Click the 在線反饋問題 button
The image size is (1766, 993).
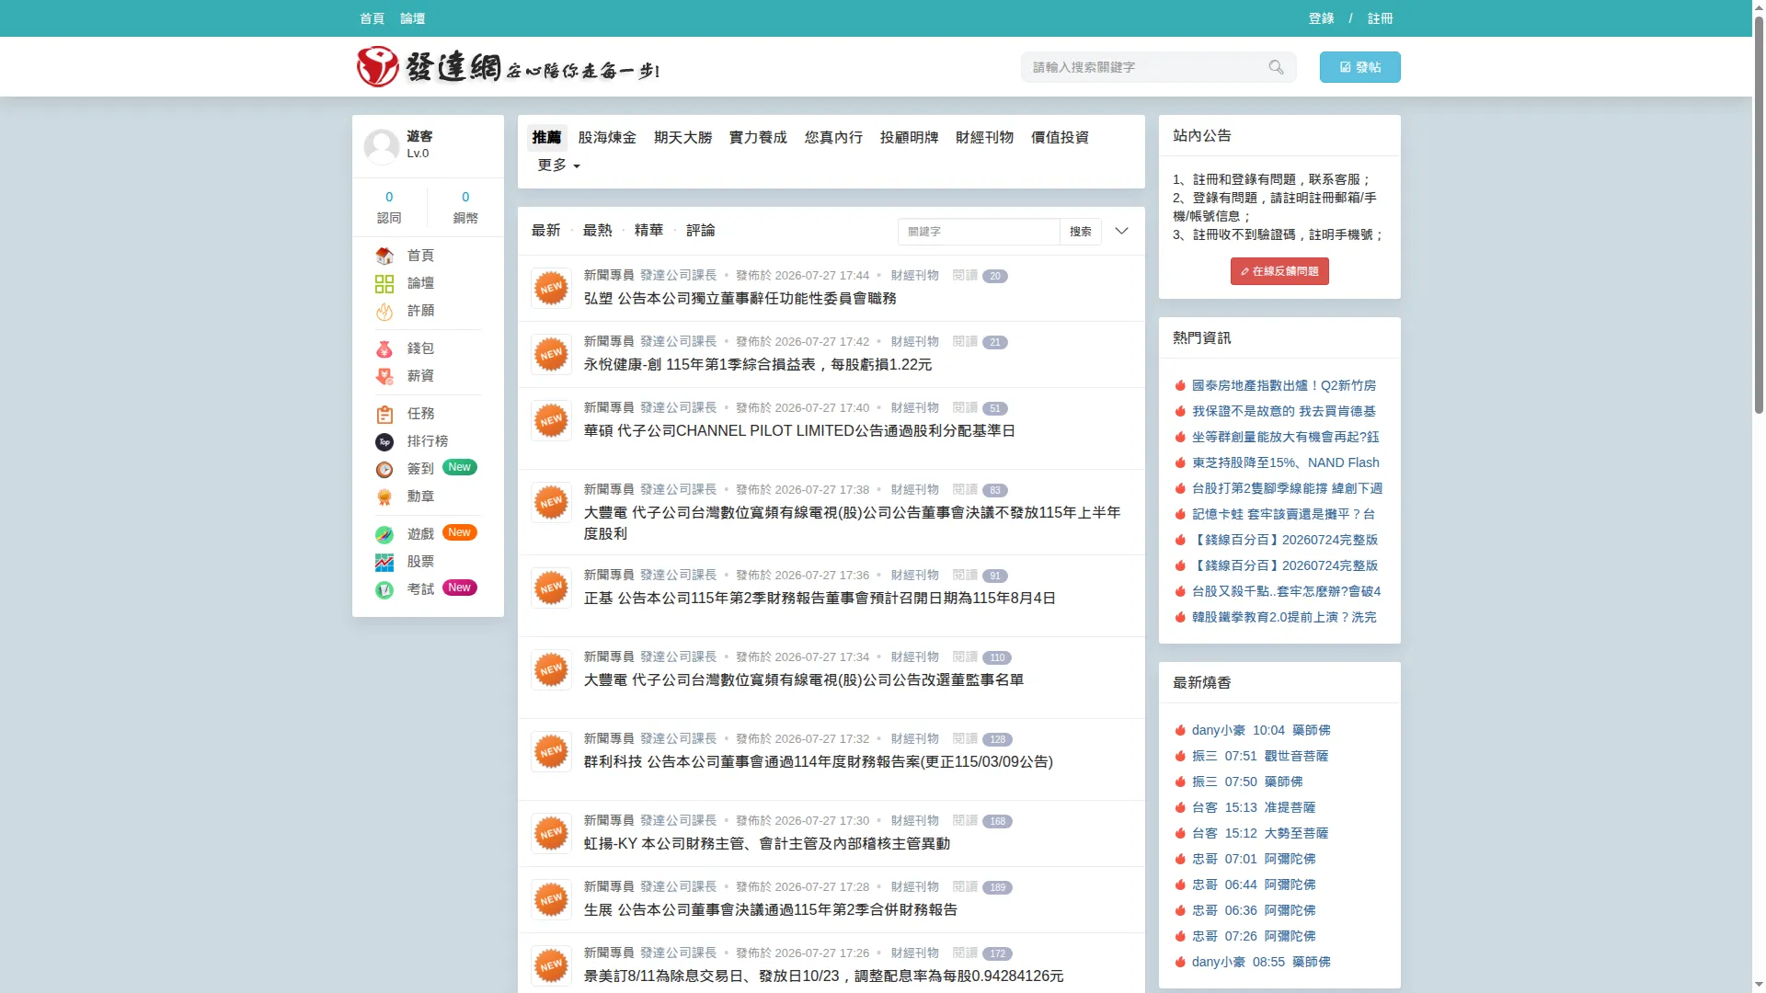(1279, 271)
